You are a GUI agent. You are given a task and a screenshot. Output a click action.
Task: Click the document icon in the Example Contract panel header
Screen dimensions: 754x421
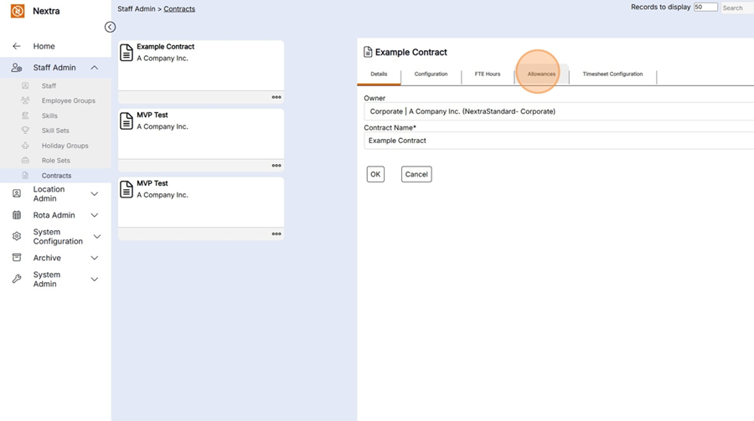[368, 52]
